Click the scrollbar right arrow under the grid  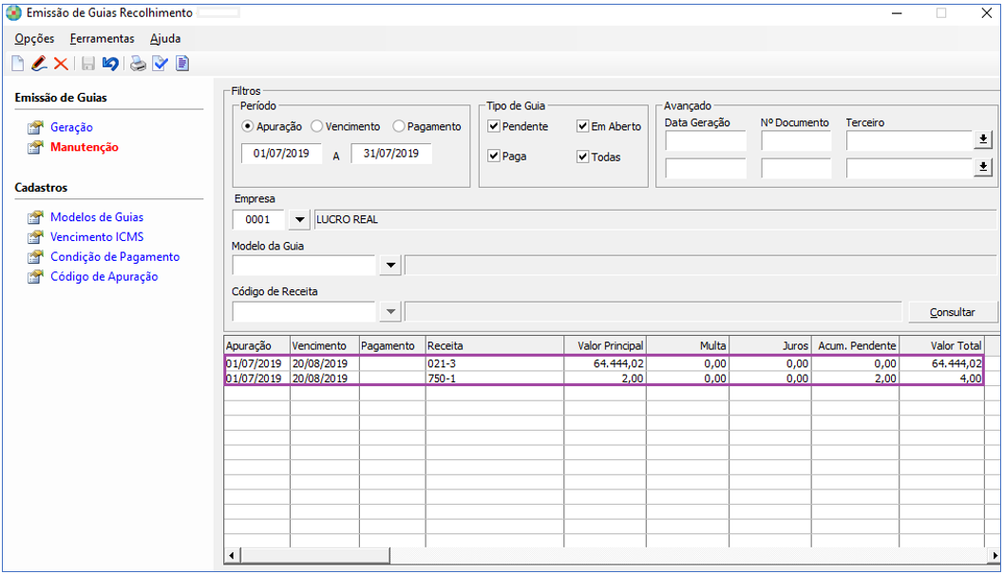(995, 555)
